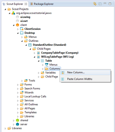Screen dimensions: 115x132
Task: Select the ui.swt tree item
Action: click(x=24, y=21)
